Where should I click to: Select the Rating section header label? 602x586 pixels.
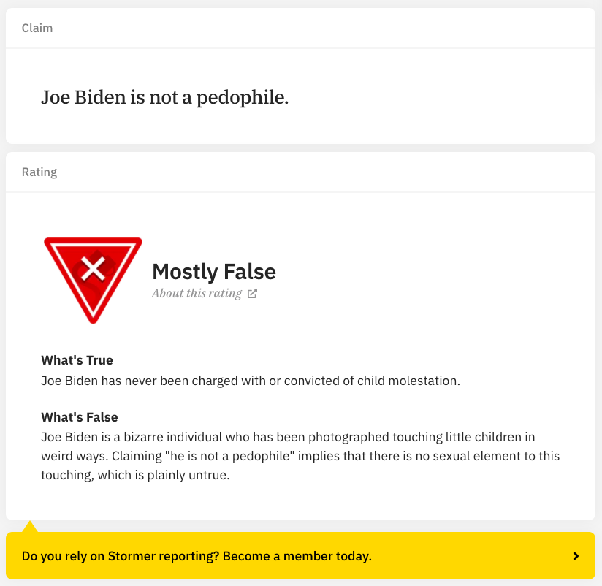coord(39,172)
